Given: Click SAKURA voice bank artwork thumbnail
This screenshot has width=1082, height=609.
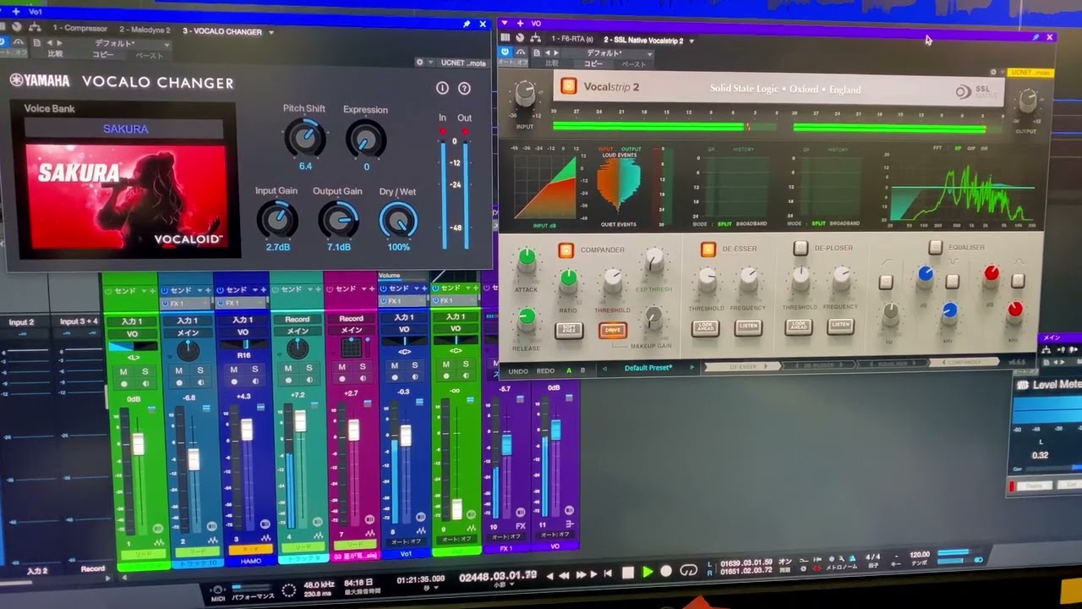Looking at the screenshot, I should 126,197.
